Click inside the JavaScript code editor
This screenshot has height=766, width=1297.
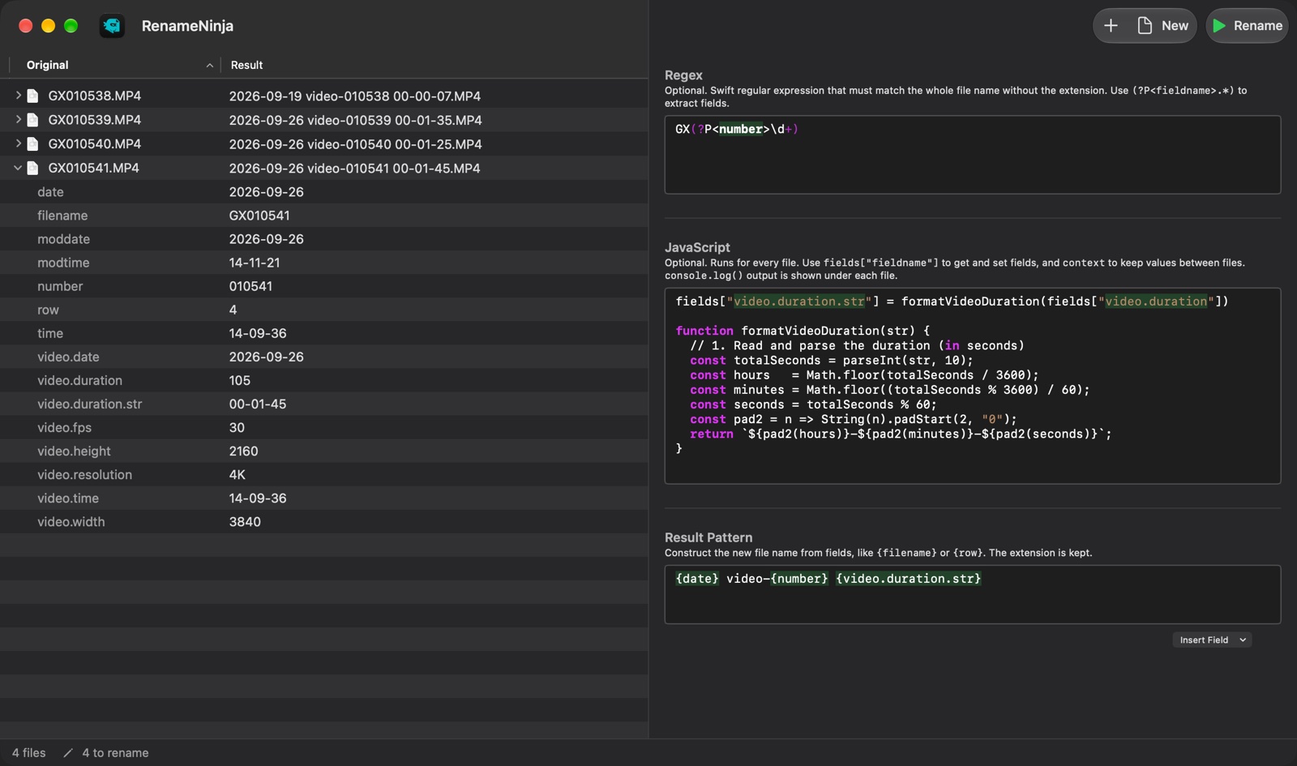click(x=972, y=386)
